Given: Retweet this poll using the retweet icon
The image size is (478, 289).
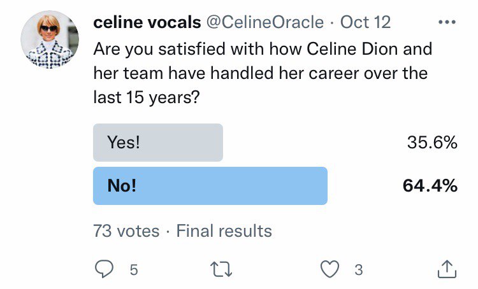Looking at the screenshot, I should click(x=222, y=270).
